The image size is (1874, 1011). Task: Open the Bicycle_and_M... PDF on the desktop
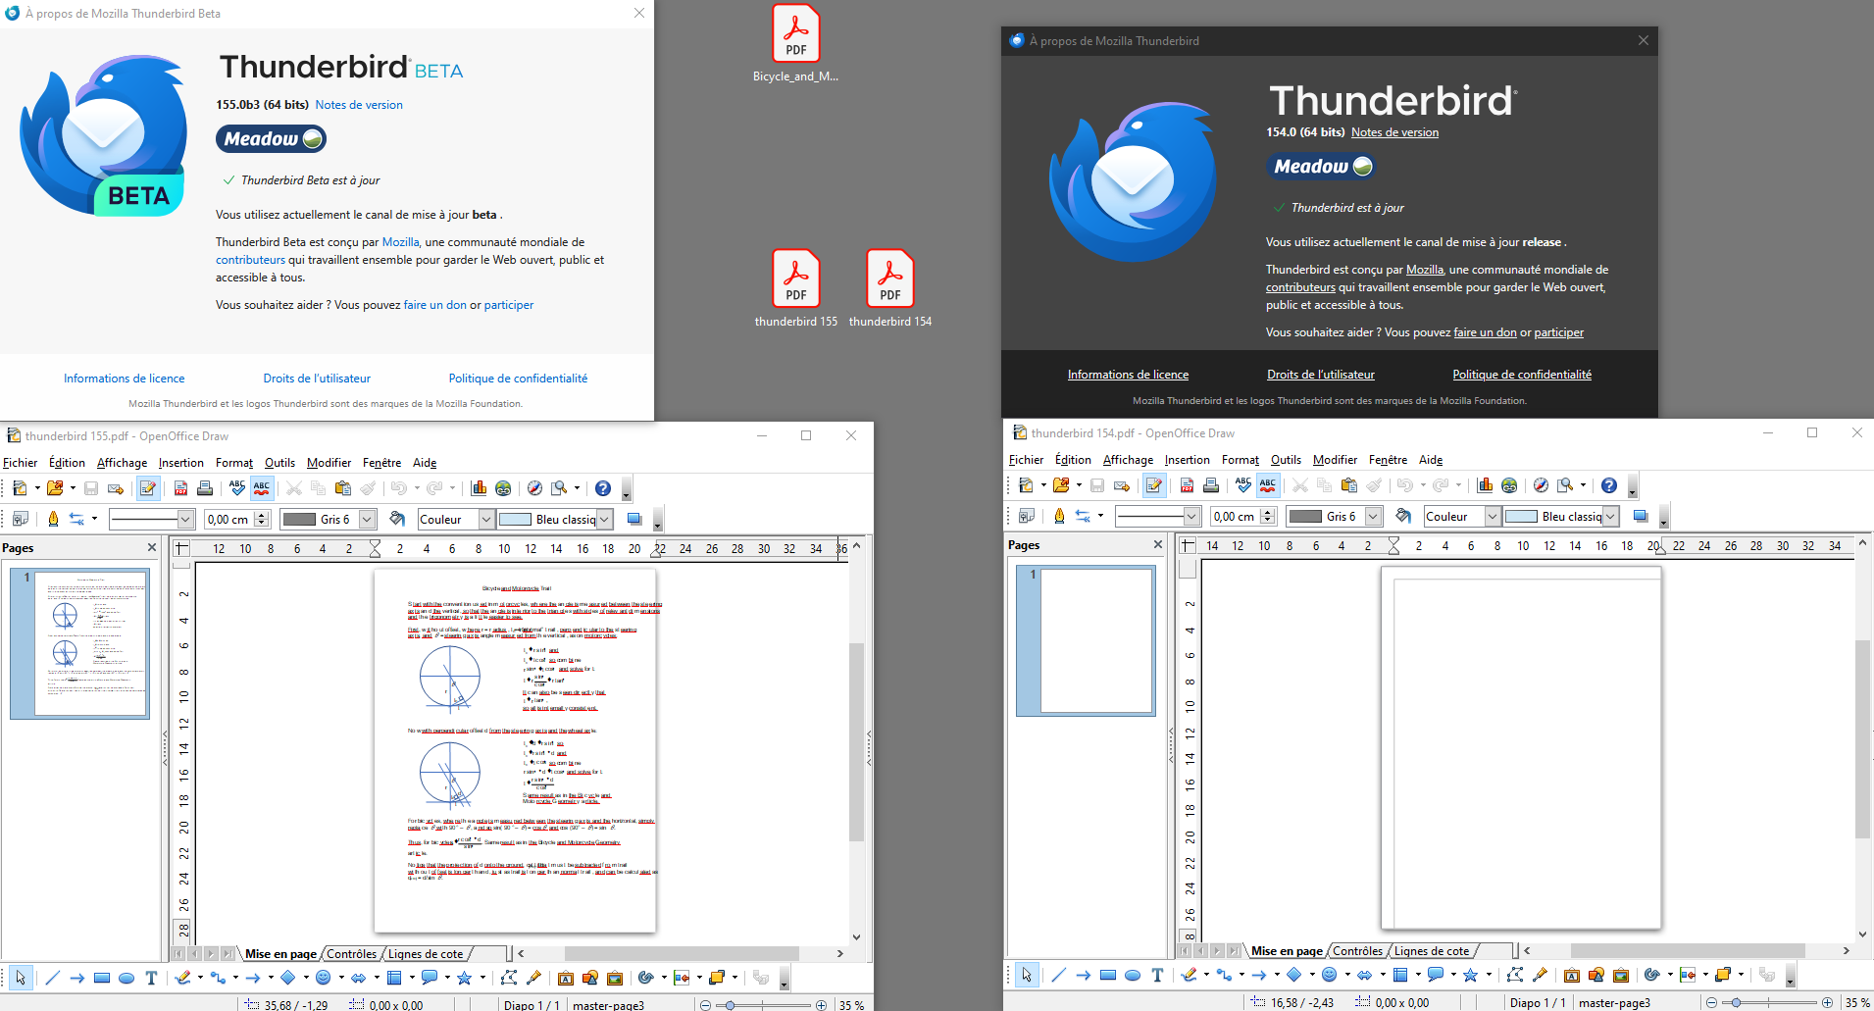click(795, 44)
